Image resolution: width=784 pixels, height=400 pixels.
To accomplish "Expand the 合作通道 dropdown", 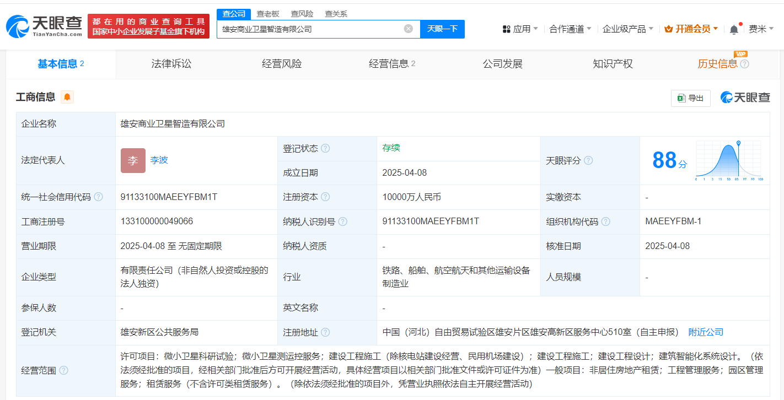I will pos(570,29).
